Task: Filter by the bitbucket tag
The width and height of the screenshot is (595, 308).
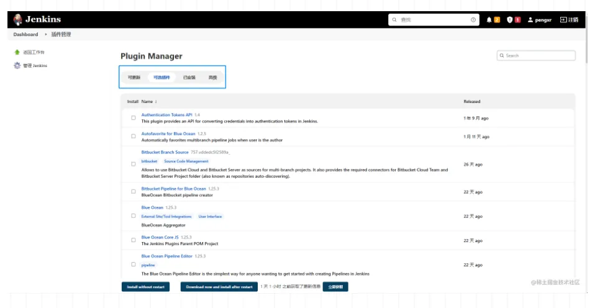Action: (x=149, y=161)
